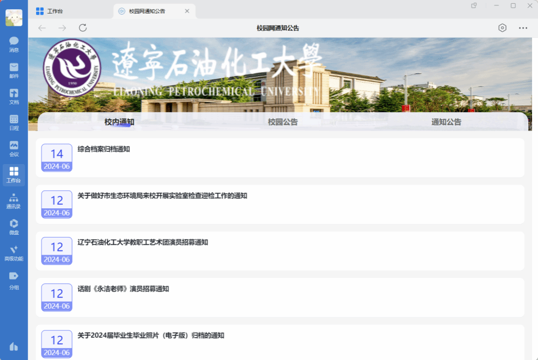Open the 综合档案归档通知 notice
The width and height of the screenshot is (538, 360).
click(x=104, y=149)
